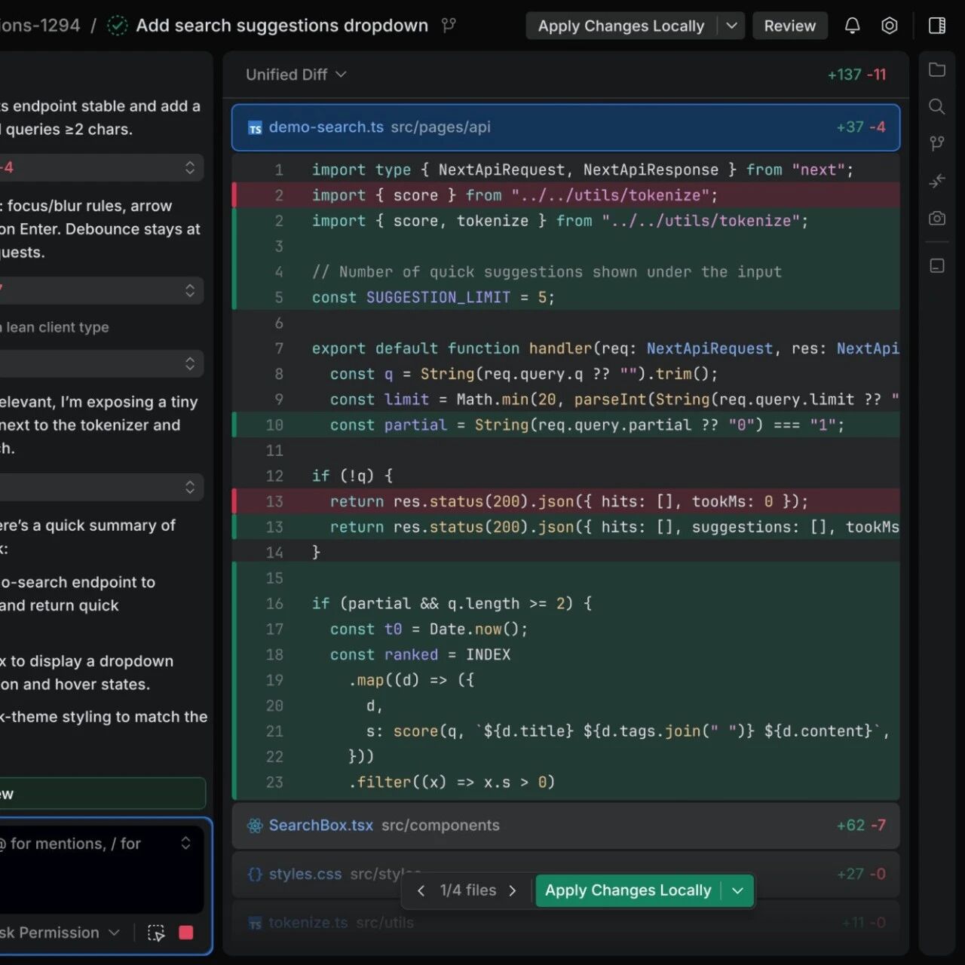Click the selection cursor icon near stop button
The height and width of the screenshot is (965, 965).
tap(156, 933)
